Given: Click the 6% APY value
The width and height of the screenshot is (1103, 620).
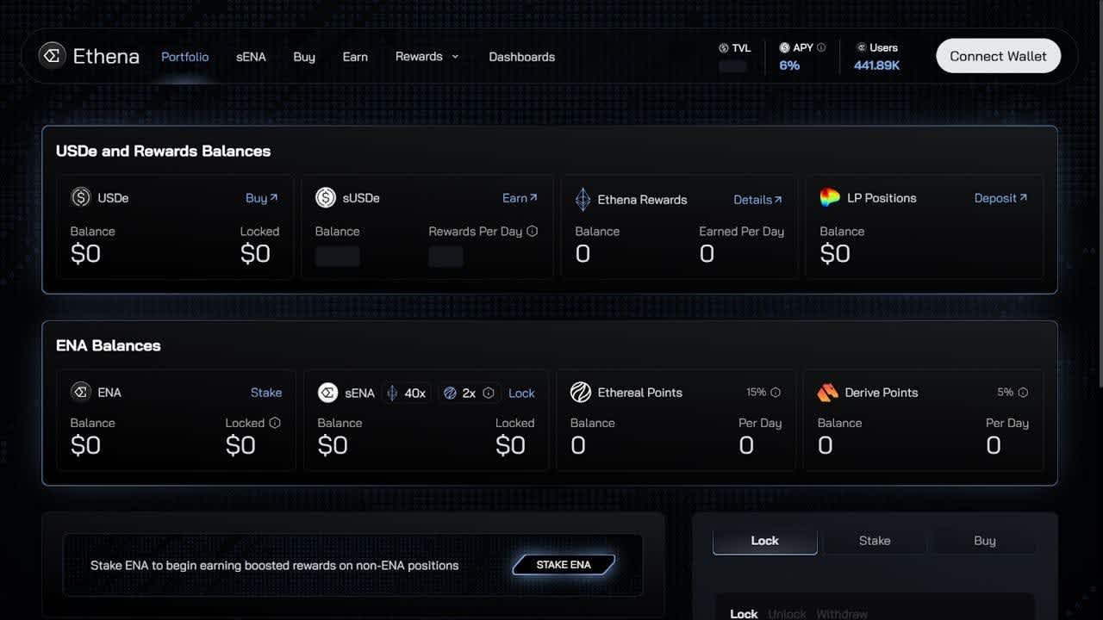Looking at the screenshot, I should click(789, 65).
